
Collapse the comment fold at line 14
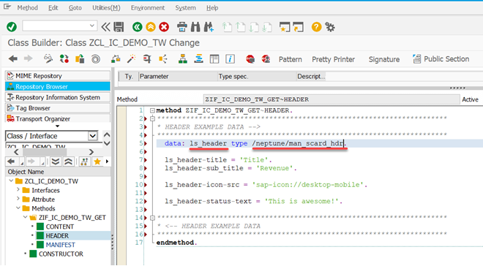(152, 218)
